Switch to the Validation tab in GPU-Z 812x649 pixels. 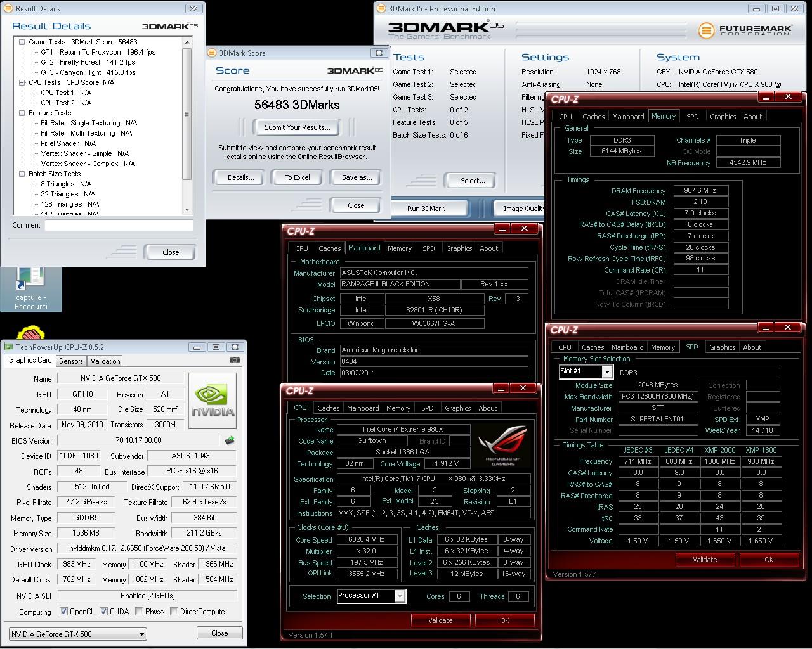(x=105, y=361)
